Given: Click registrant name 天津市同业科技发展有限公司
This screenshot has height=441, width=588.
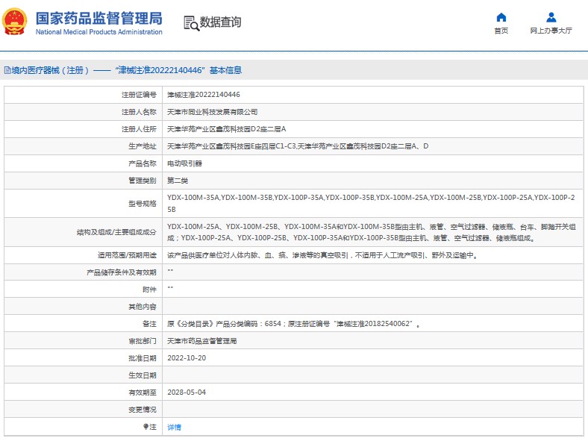Looking at the screenshot, I should pyautogui.click(x=212, y=112).
